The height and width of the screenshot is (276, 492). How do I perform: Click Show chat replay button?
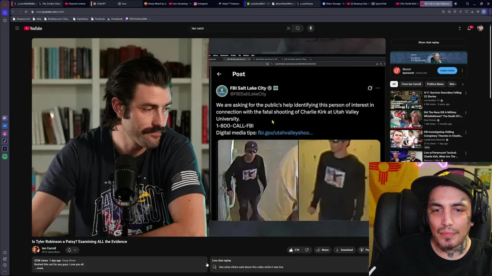429,43
